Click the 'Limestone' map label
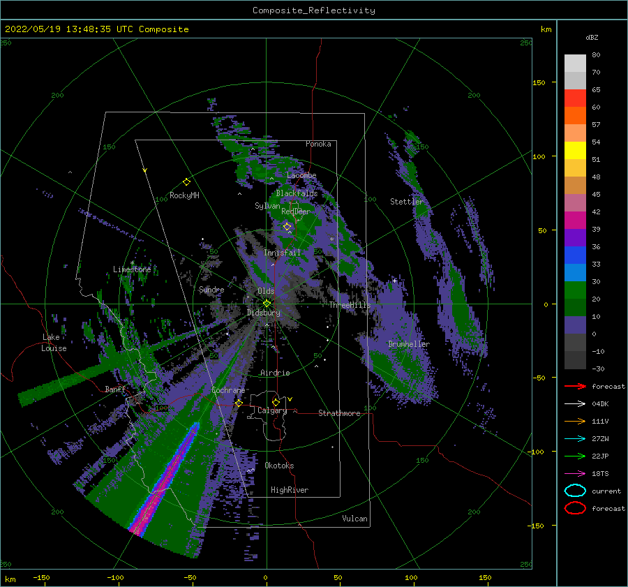 pyautogui.click(x=132, y=269)
